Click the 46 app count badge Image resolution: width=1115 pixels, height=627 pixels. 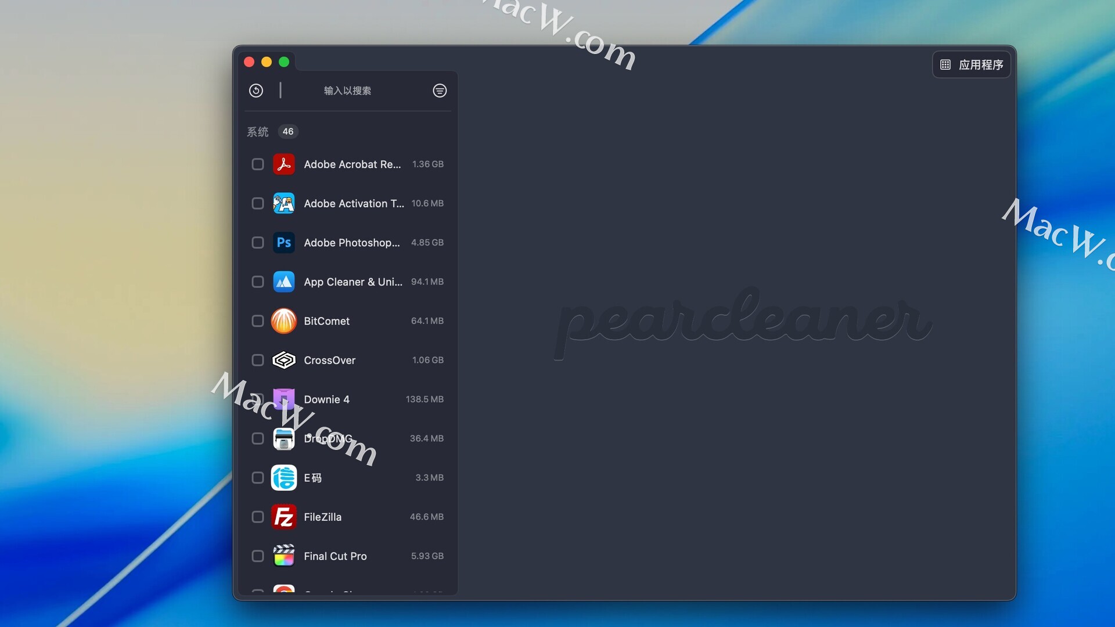tap(288, 132)
